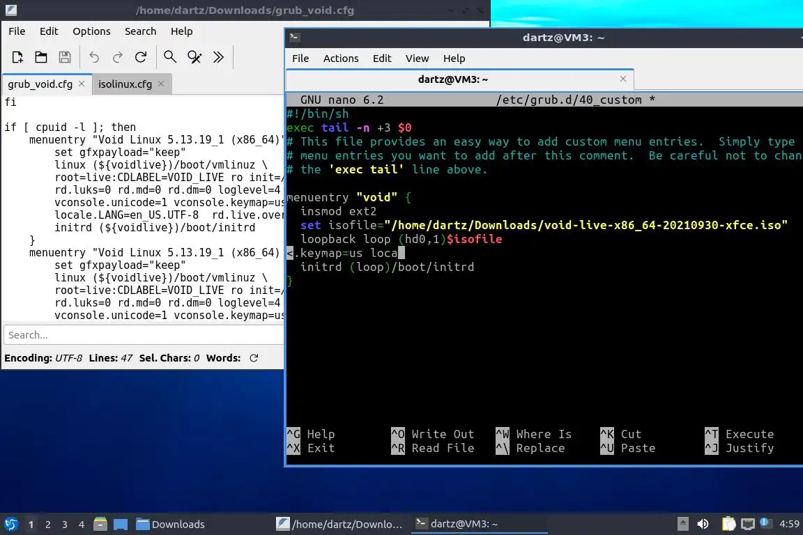Click the Redo arrow in FeatherPad toolbar

pos(117,57)
